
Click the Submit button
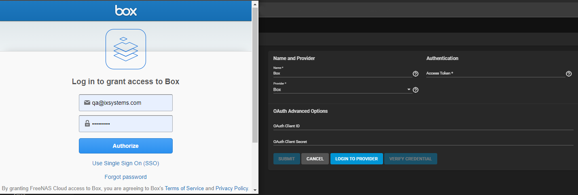pos(286,159)
